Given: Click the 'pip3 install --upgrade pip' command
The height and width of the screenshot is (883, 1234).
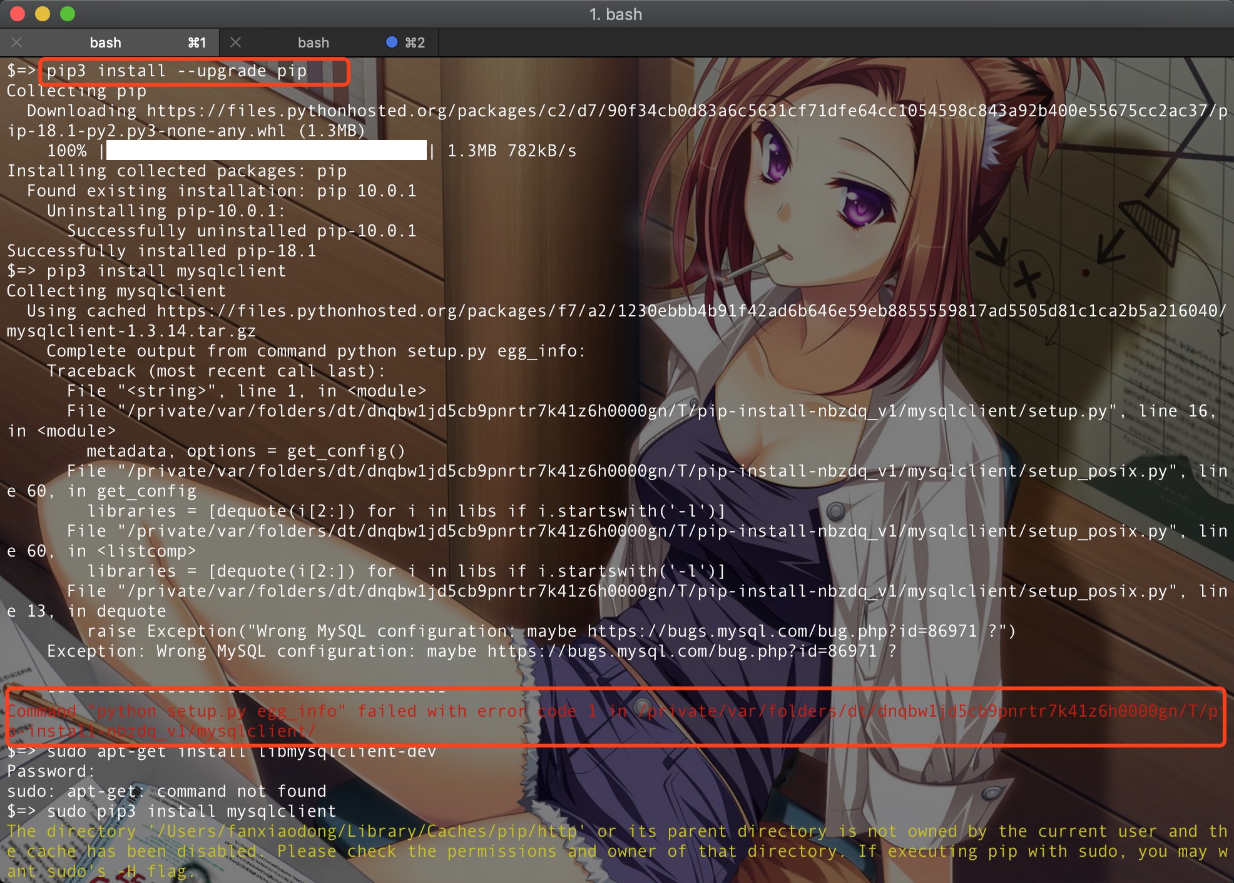Looking at the screenshot, I should (x=177, y=71).
